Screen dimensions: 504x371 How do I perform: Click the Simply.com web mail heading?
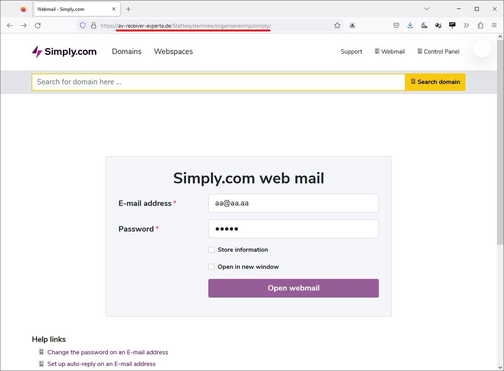pos(249,178)
